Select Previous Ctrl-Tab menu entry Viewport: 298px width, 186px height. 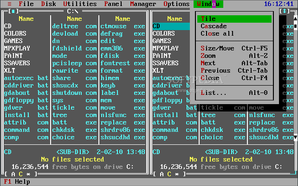coord(234,70)
